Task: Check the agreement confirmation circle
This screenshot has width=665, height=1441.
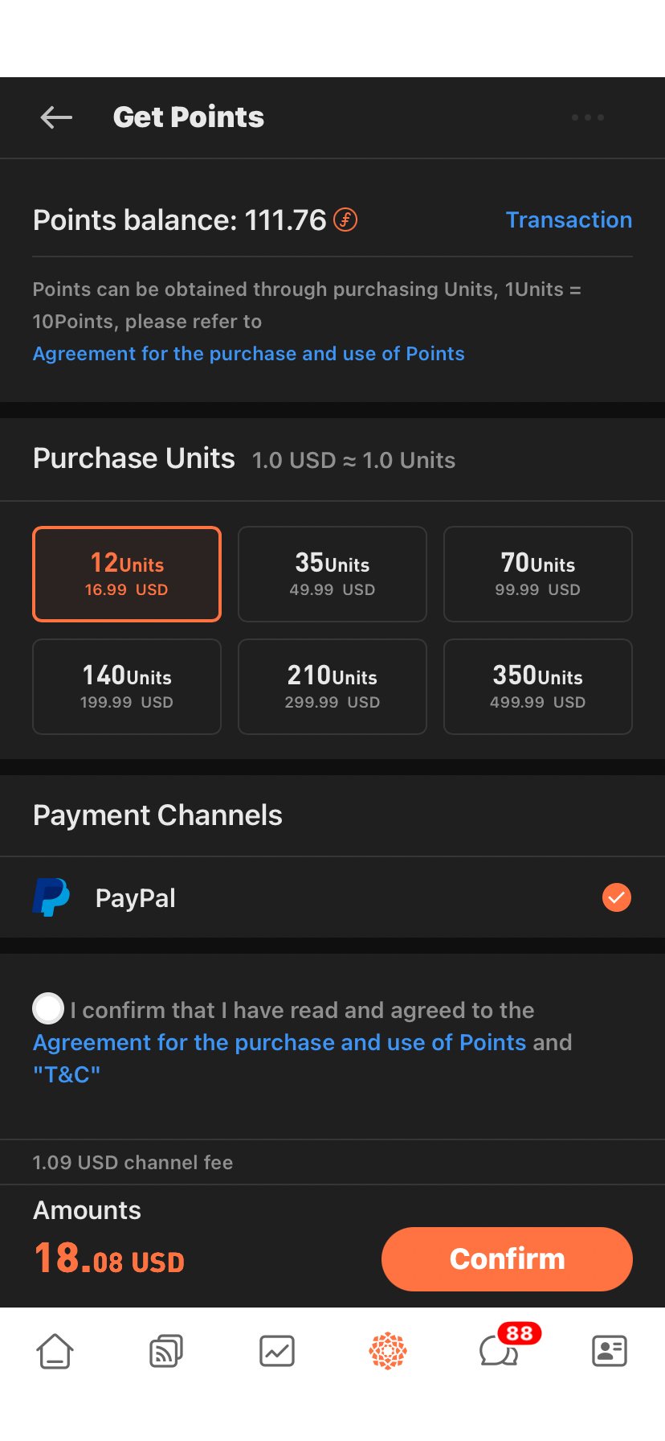Action: 48,1008
